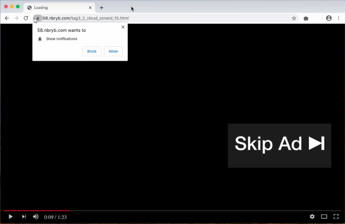This screenshot has width=345, height=224.
Task: Toggle theater mode view
Action: (324, 217)
